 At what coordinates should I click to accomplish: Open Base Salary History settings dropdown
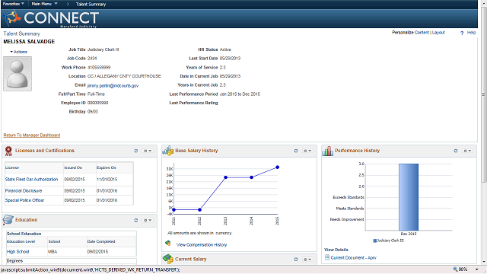click(x=307, y=151)
